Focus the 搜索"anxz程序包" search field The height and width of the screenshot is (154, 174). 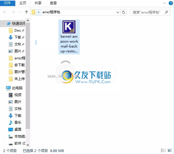pyautogui.click(x=150, y=12)
